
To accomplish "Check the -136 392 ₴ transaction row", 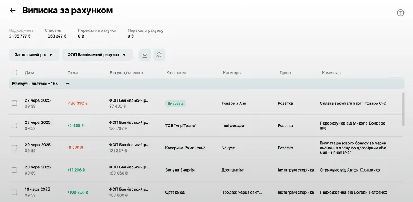I will coord(15,103).
